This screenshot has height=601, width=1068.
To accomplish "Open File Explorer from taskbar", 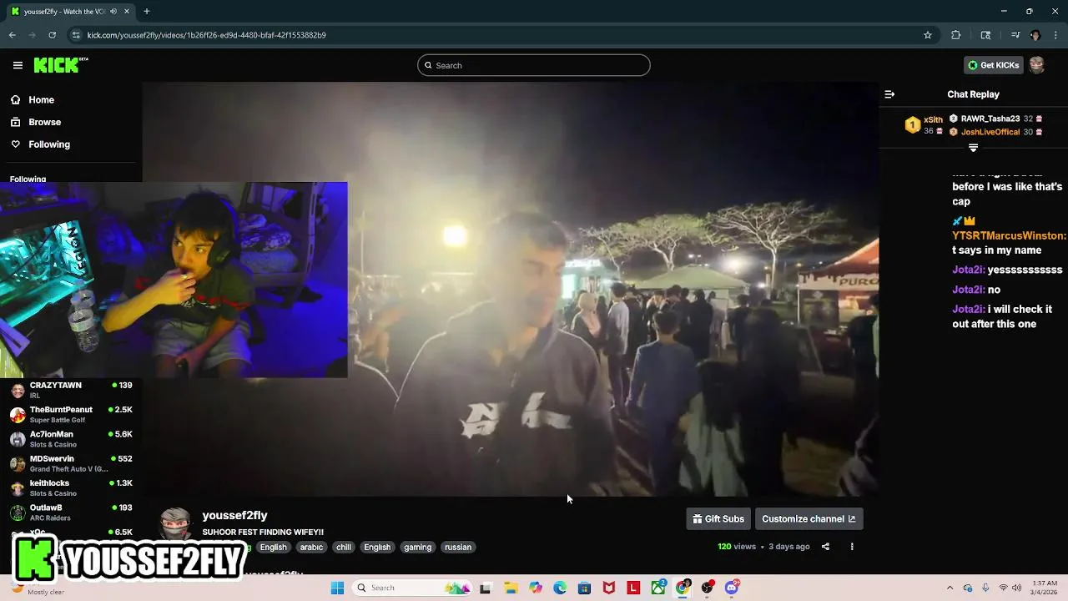I will coord(511,588).
